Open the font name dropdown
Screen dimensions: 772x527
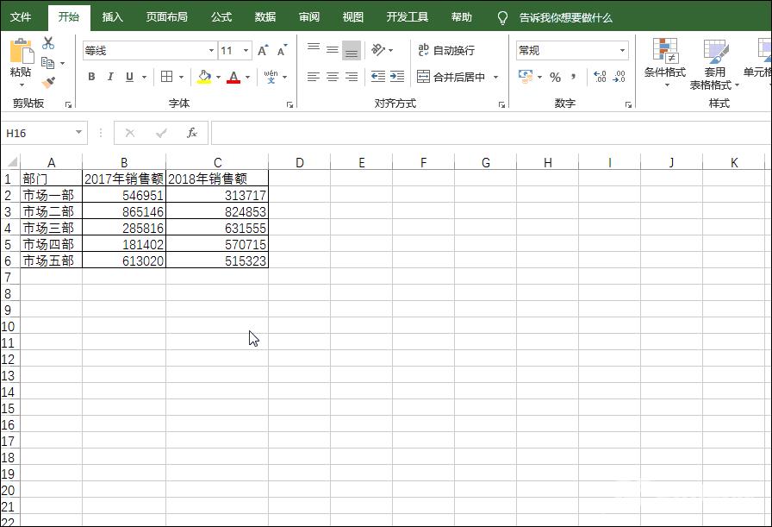[209, 50]
